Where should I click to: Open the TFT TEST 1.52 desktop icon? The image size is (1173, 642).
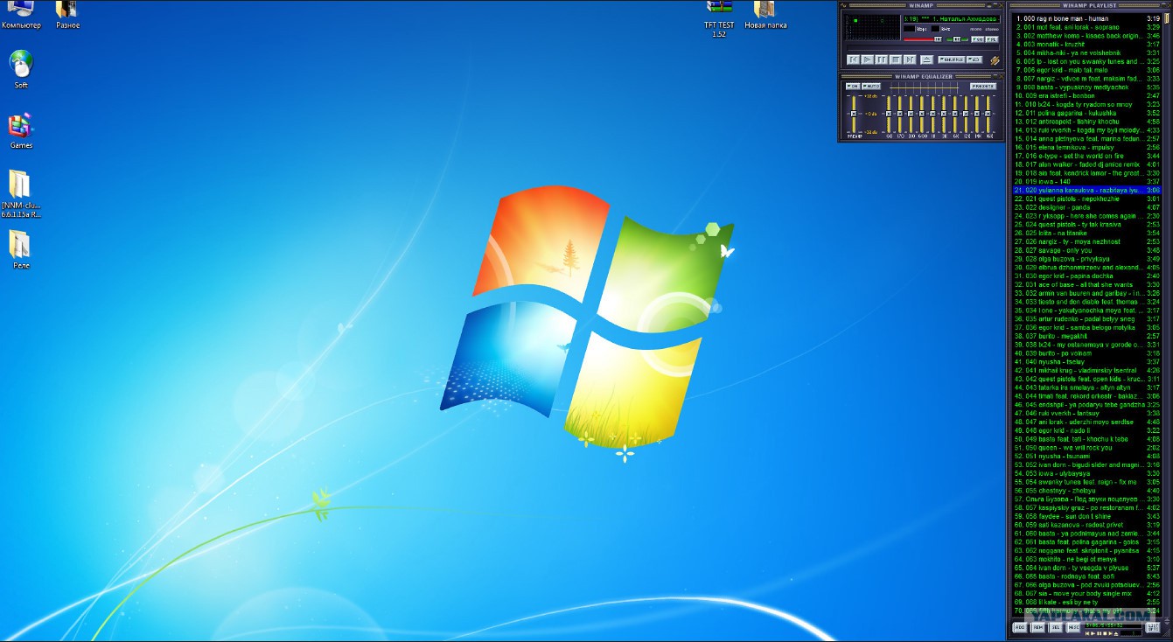[719, 18]
